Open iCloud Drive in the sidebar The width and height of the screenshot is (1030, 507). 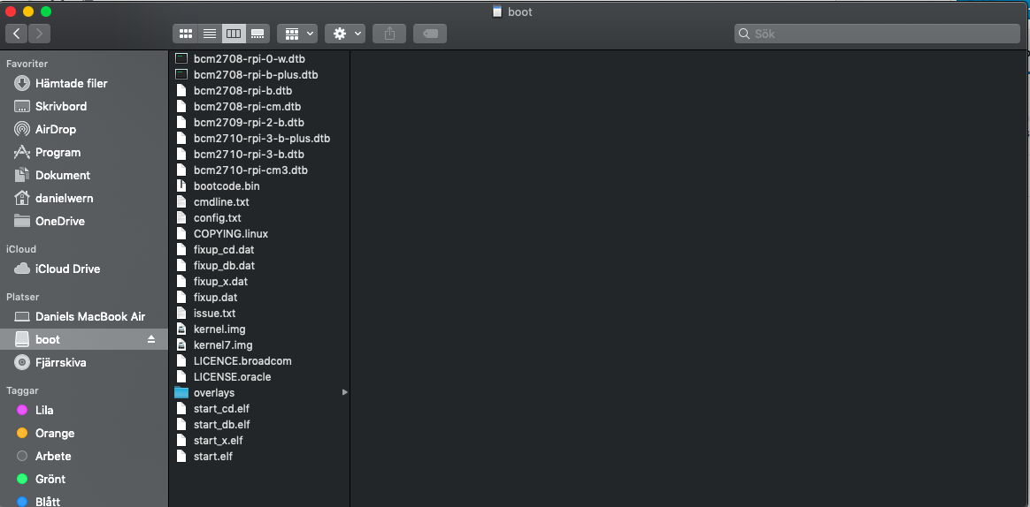coord(67,269)
